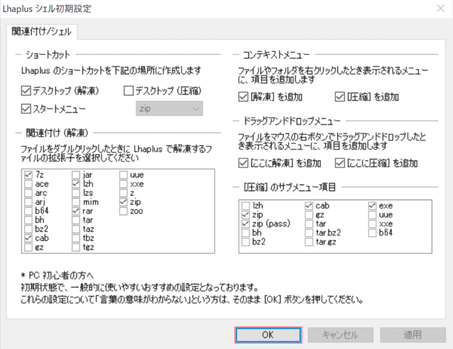The width and height of the screenshot is (453, 349).
Task: Uncheck zip in the association list
Action: 123,202
